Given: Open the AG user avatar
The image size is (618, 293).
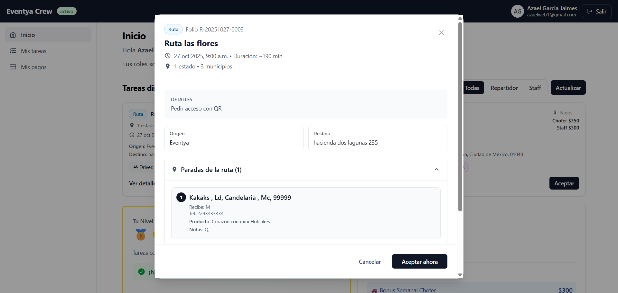Looking at the screenshot, I should tap(517, 11).
